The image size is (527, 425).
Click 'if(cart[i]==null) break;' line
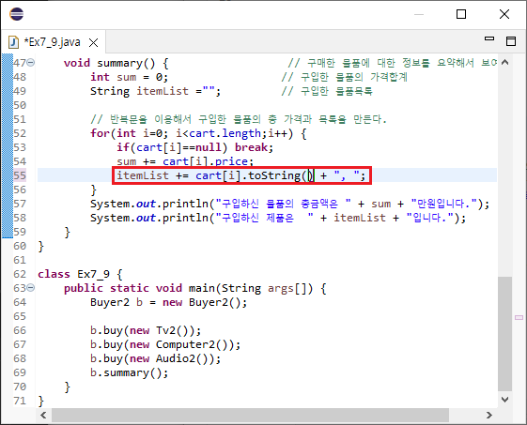point(195,147)
